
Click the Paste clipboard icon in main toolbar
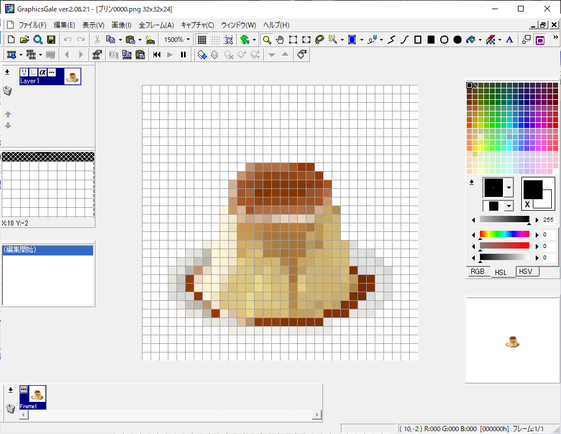(130, 40)
